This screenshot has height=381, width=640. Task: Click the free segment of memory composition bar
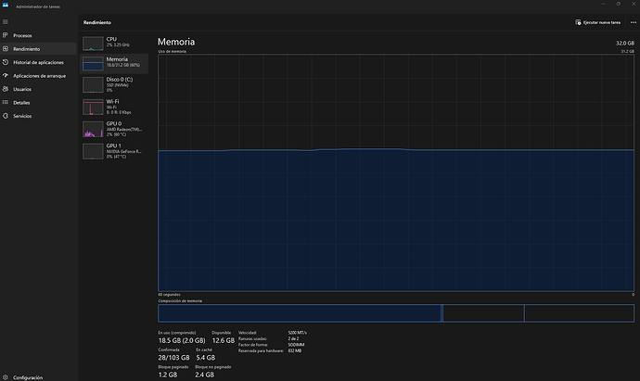click(x=579, y=313)
